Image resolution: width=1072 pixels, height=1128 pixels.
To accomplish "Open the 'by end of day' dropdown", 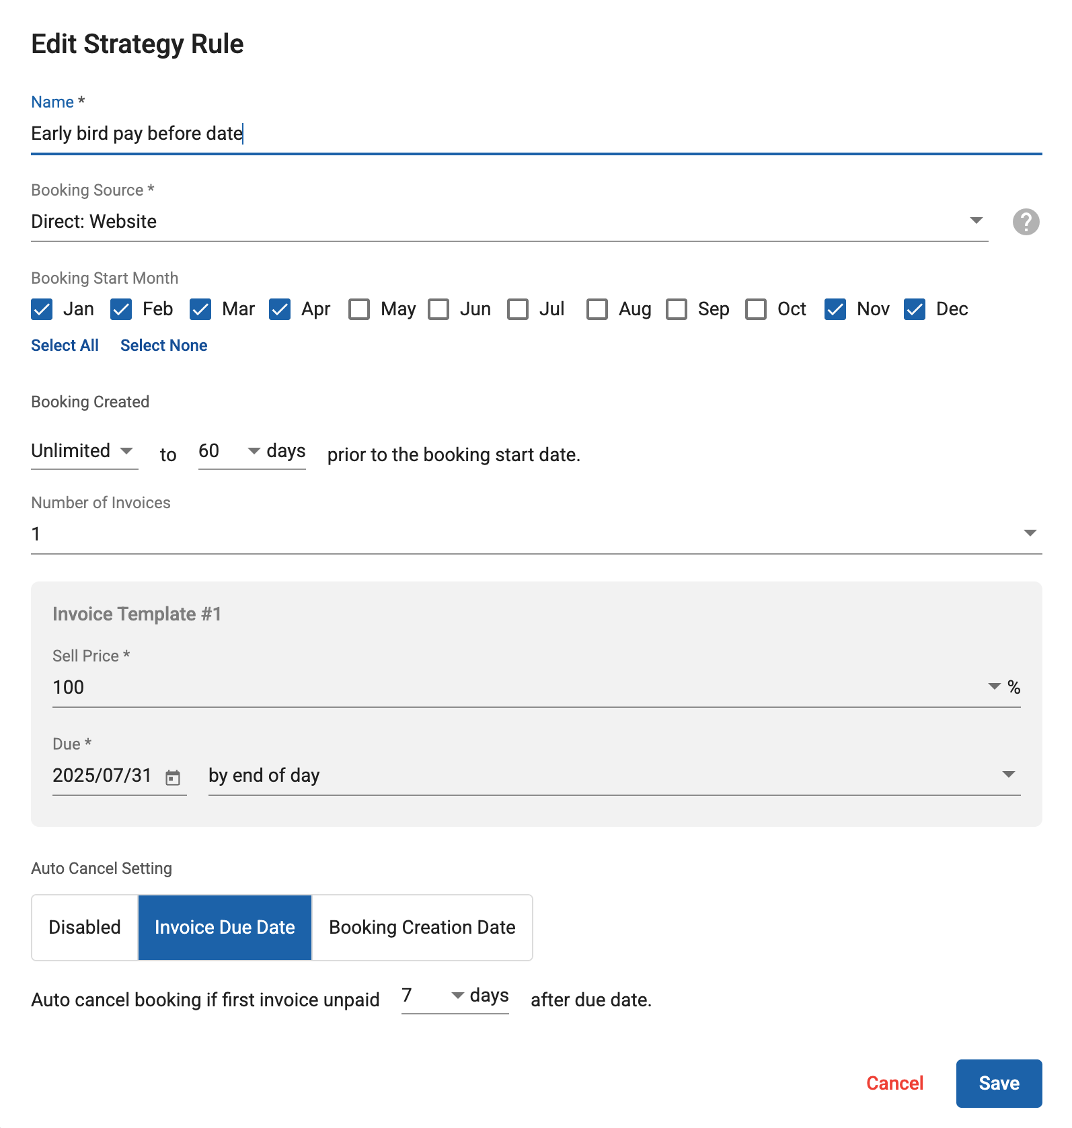I will pyautogui.click(x=613, y=776).
